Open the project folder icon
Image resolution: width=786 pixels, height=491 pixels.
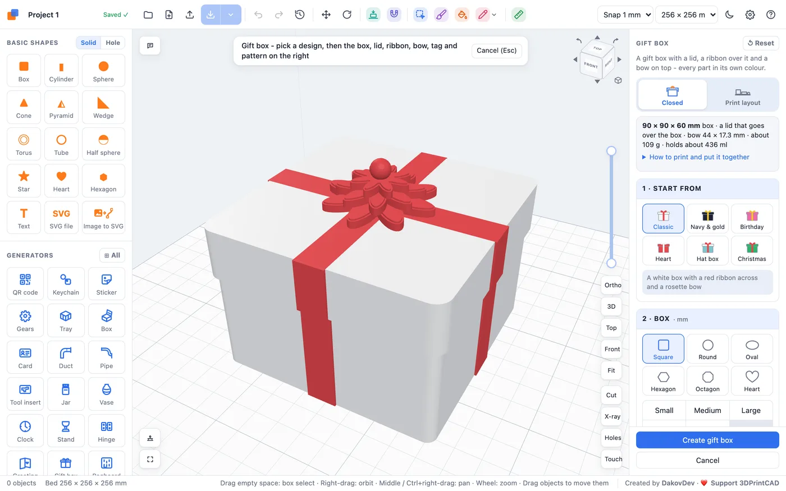(x=148, y=15)
